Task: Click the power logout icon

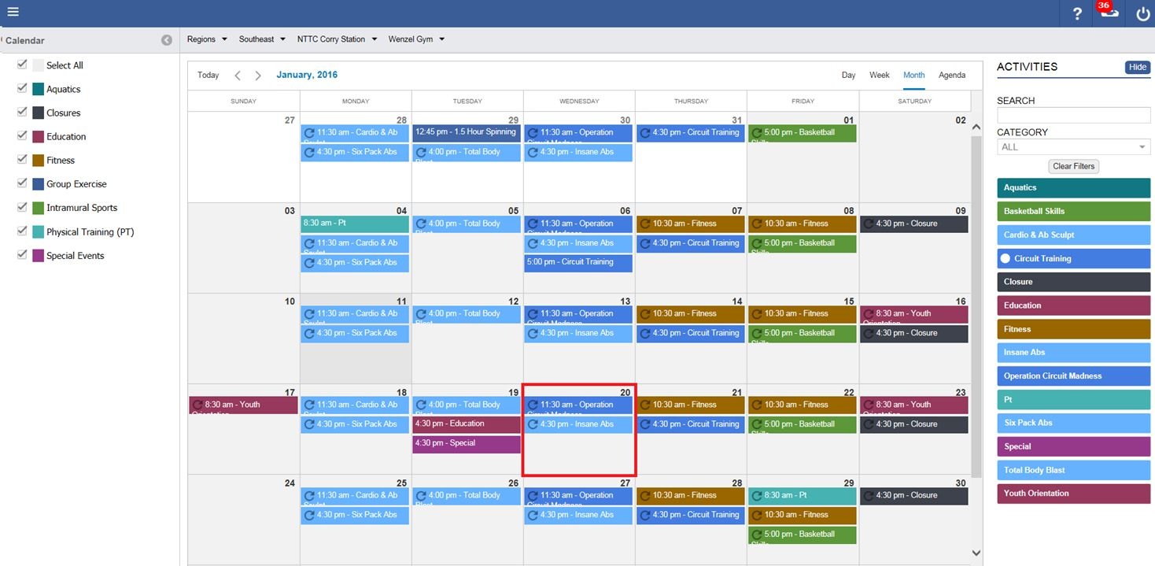Action: click(x=1142, y=13)
